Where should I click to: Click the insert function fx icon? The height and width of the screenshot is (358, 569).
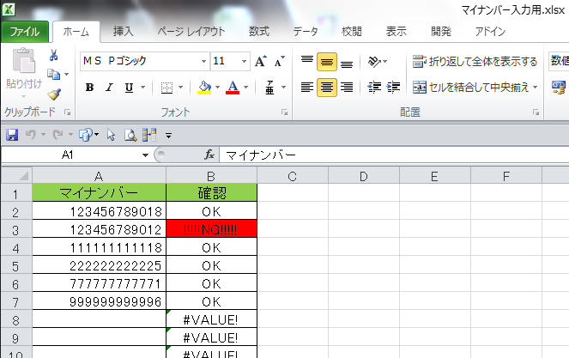[x=209, y=155]
